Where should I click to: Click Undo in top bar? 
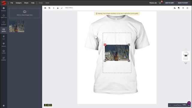tap(41, 3)
